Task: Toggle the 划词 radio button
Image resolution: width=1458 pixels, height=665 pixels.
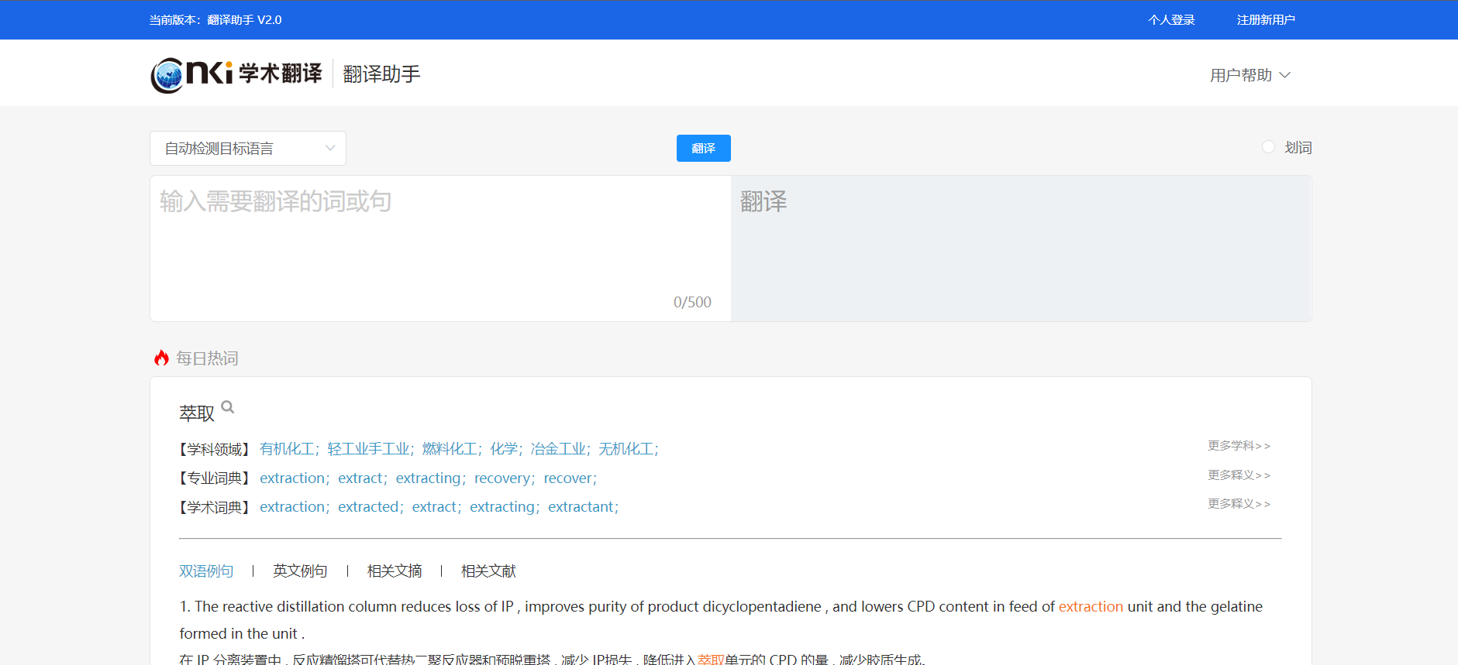Action: [x=1268, y=147]
